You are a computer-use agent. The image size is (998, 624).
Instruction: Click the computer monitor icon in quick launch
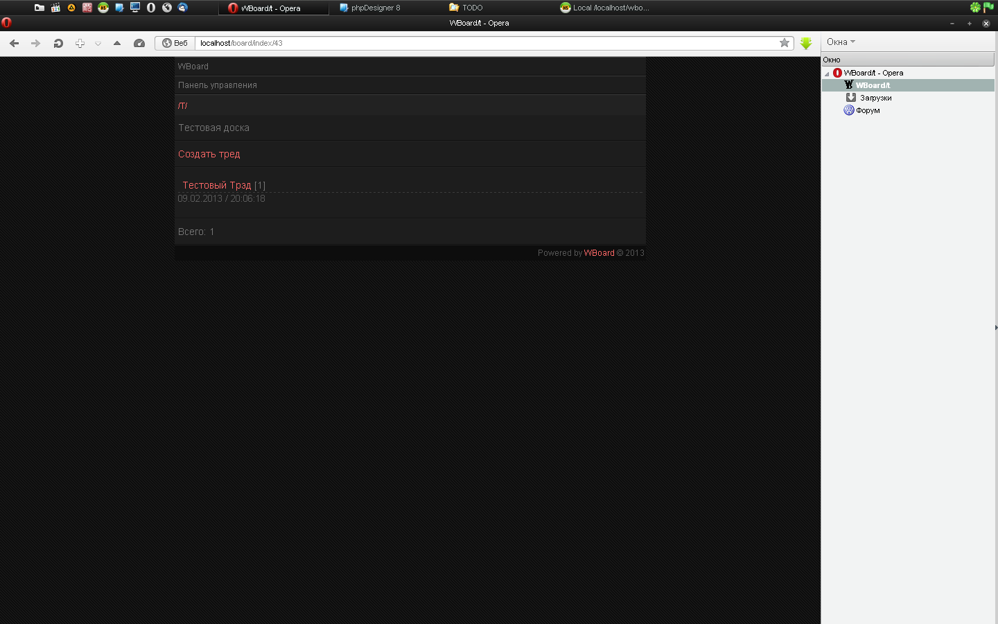tap(135, 8)
